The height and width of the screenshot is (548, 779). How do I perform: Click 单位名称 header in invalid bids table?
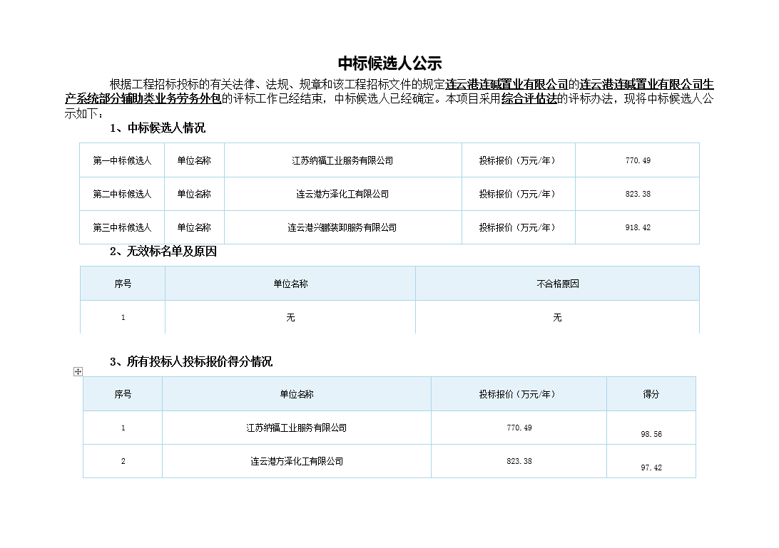(x=290, y=284)
